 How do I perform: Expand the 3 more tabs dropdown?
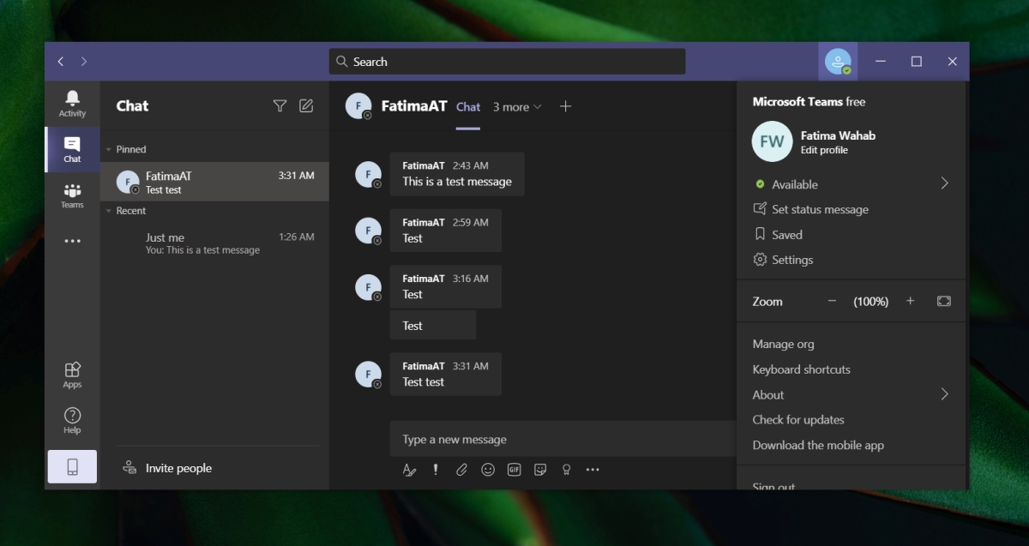[x=517, y=107]
